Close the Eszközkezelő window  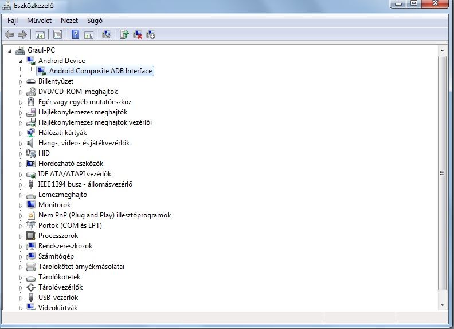pos(435,4)
